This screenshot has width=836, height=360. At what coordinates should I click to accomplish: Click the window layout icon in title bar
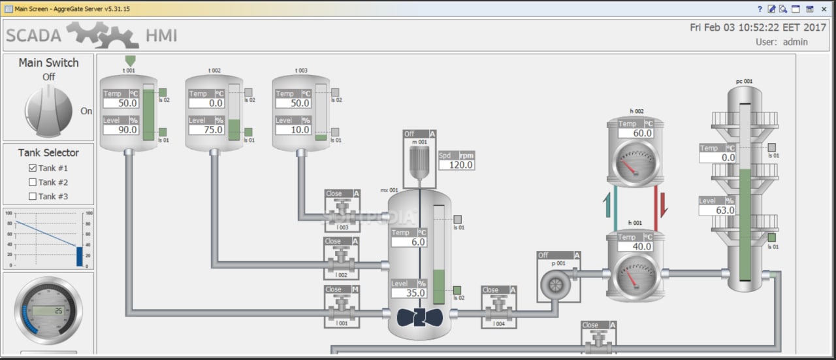[x=796, y=9]
